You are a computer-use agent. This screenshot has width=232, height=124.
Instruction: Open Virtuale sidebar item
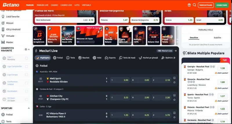[x=10, y=36]
